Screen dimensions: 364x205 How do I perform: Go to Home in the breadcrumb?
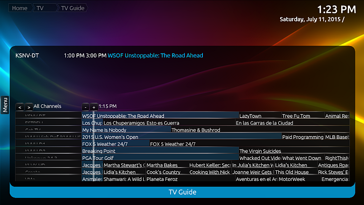[20, 8]
